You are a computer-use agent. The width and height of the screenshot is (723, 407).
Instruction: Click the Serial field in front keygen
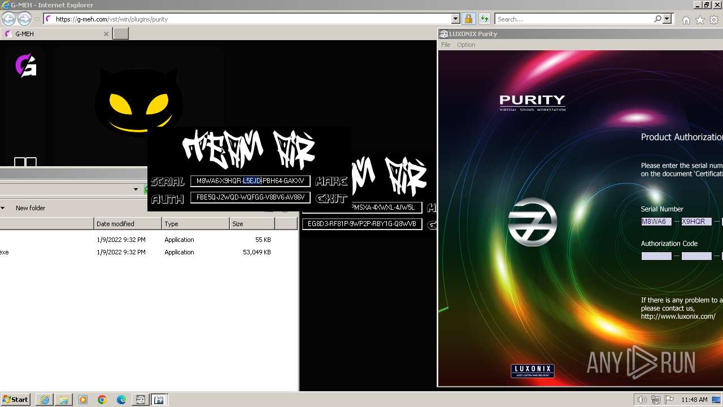pyautogui.click(x=250, y=181)
